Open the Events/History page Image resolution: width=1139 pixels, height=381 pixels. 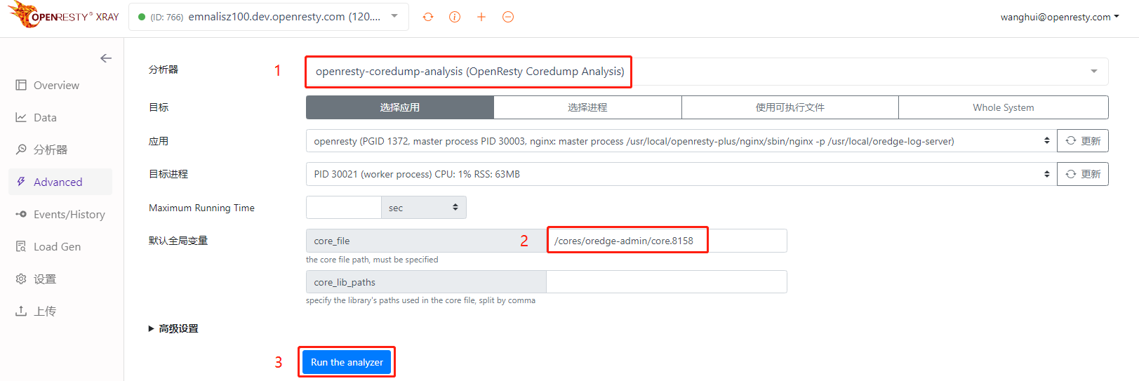pos(69,214)
